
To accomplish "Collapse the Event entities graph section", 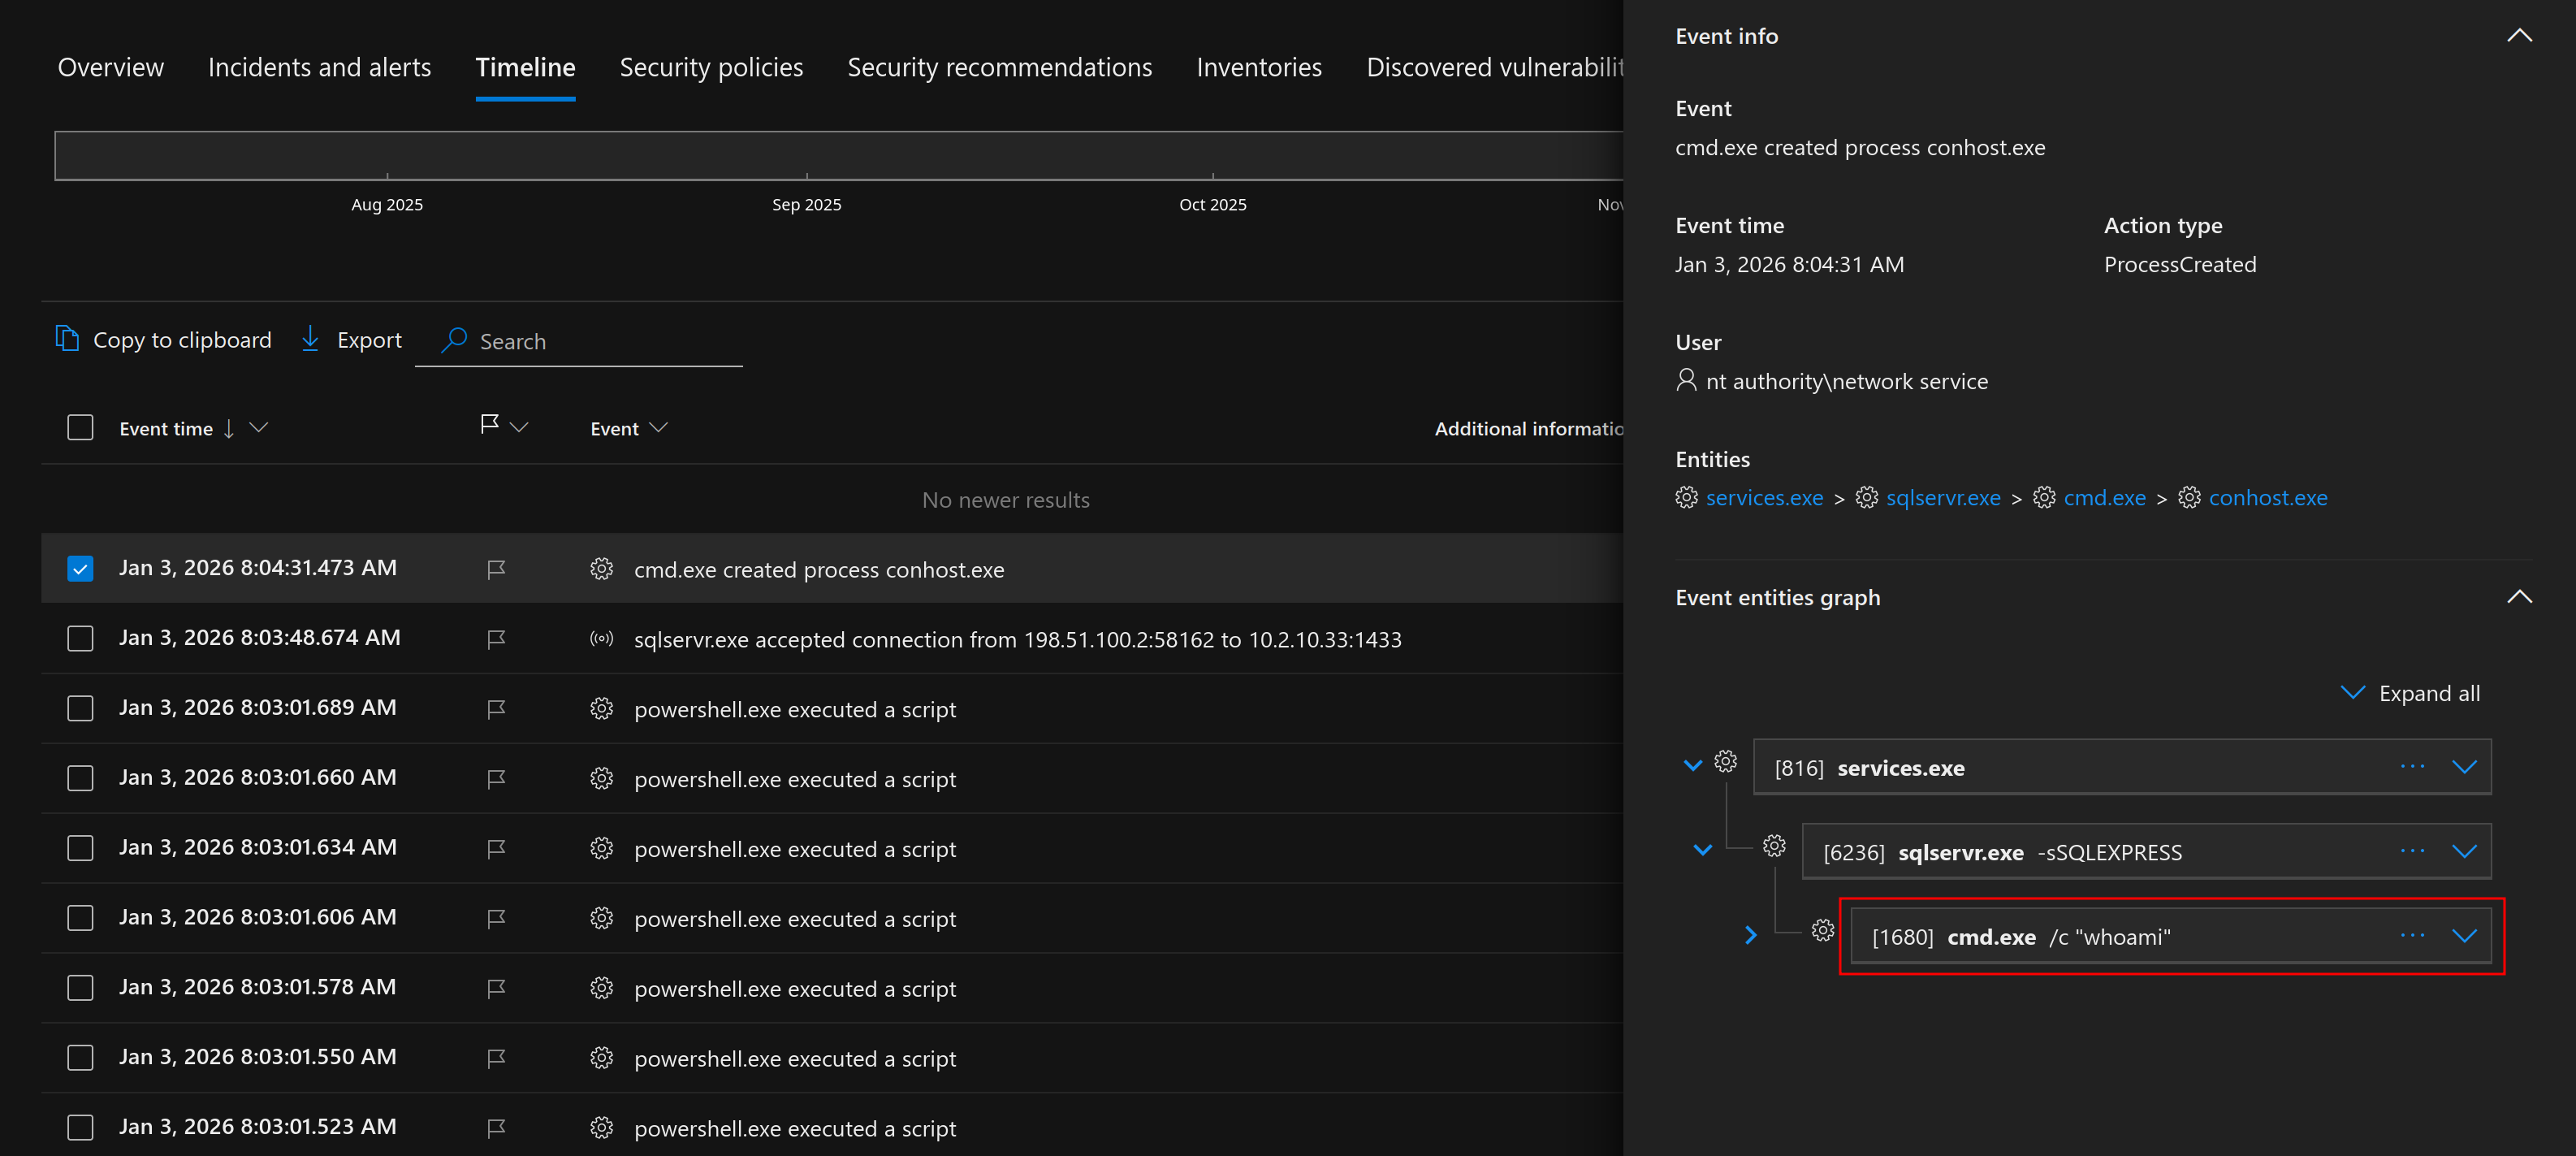I will click(x=2519, y=597).
